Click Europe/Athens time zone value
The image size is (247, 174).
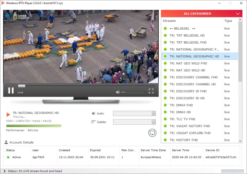click(x=151, y=157)
